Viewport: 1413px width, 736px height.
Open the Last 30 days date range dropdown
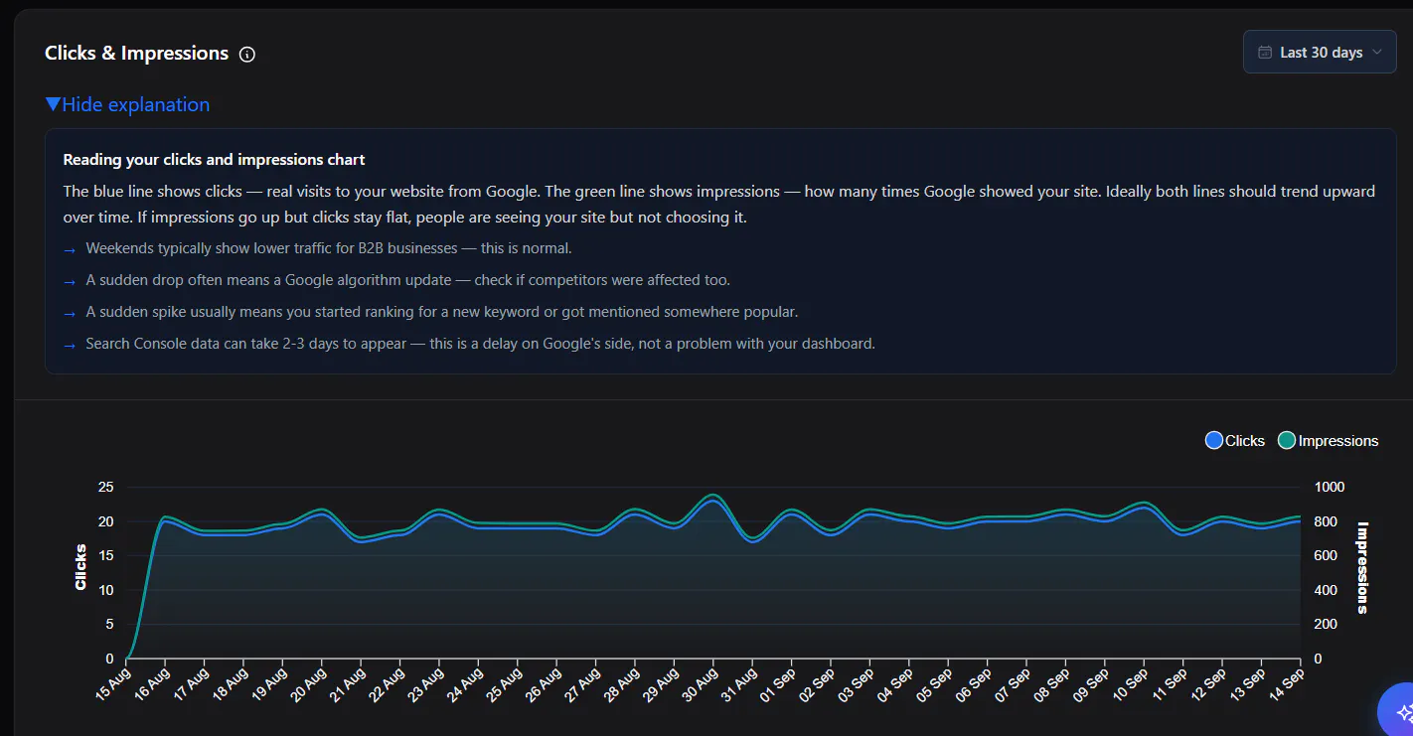pyautogui.click(x=1320, y=53)
